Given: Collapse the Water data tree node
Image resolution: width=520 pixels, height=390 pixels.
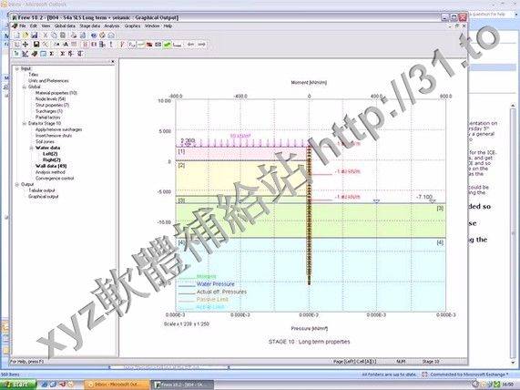Looking at the screenshot, I should tap(32, 148).
